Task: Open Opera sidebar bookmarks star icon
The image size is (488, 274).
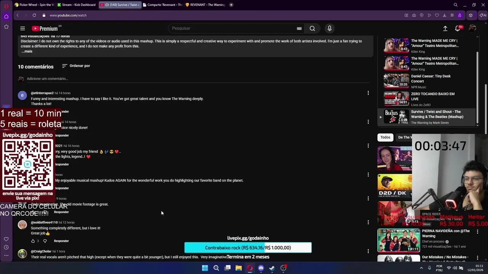Action: point(6,27)
